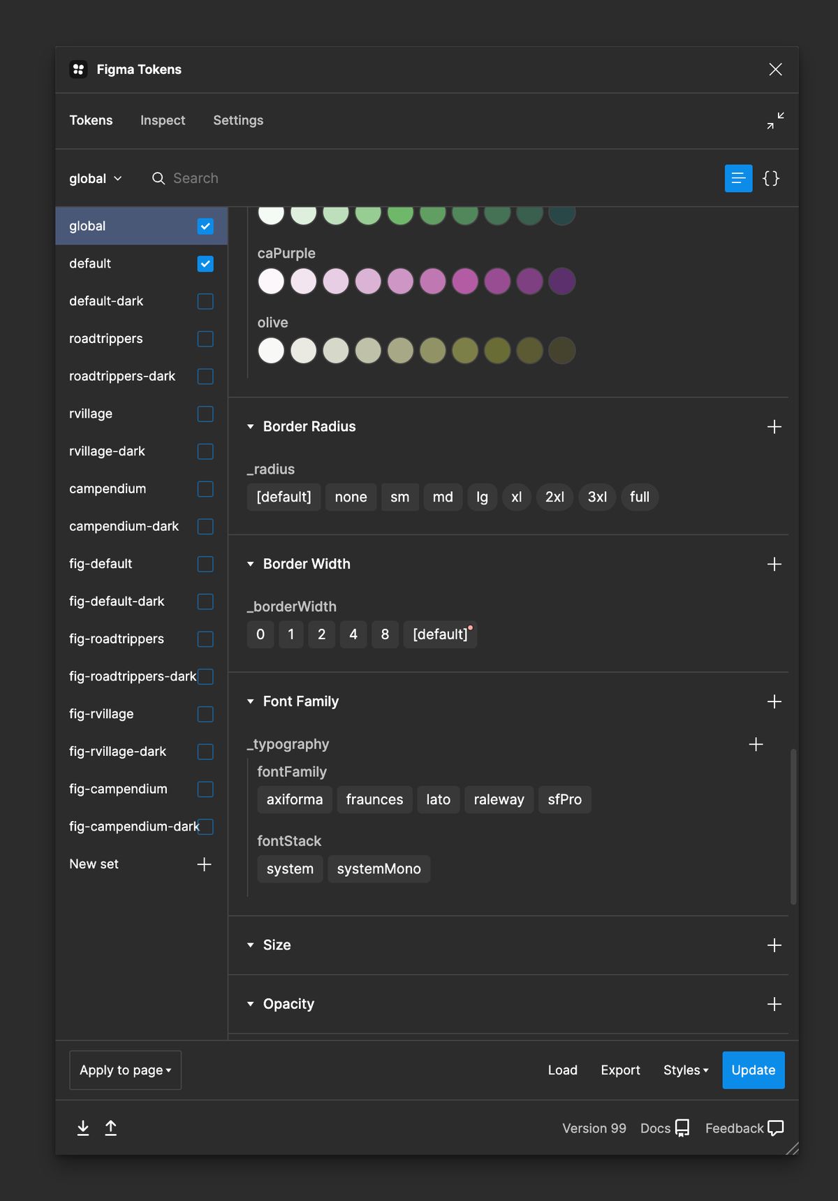Add a new Border Radius token

coord(774,427)
